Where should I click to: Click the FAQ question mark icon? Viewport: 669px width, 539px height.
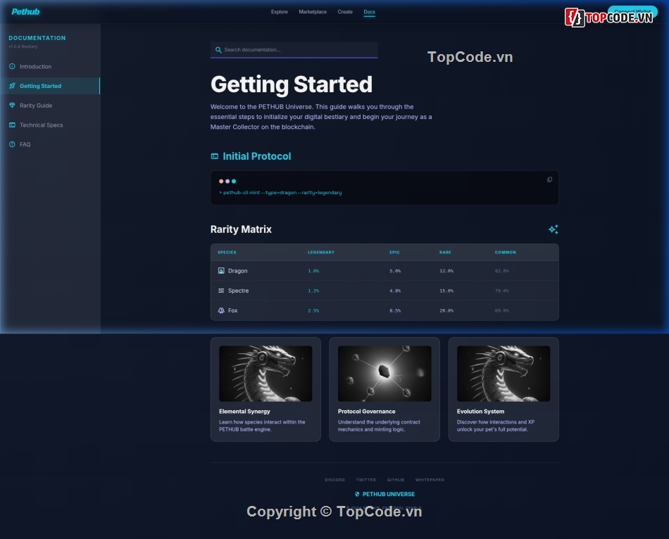pyautogui.click(x=12, y=144)
